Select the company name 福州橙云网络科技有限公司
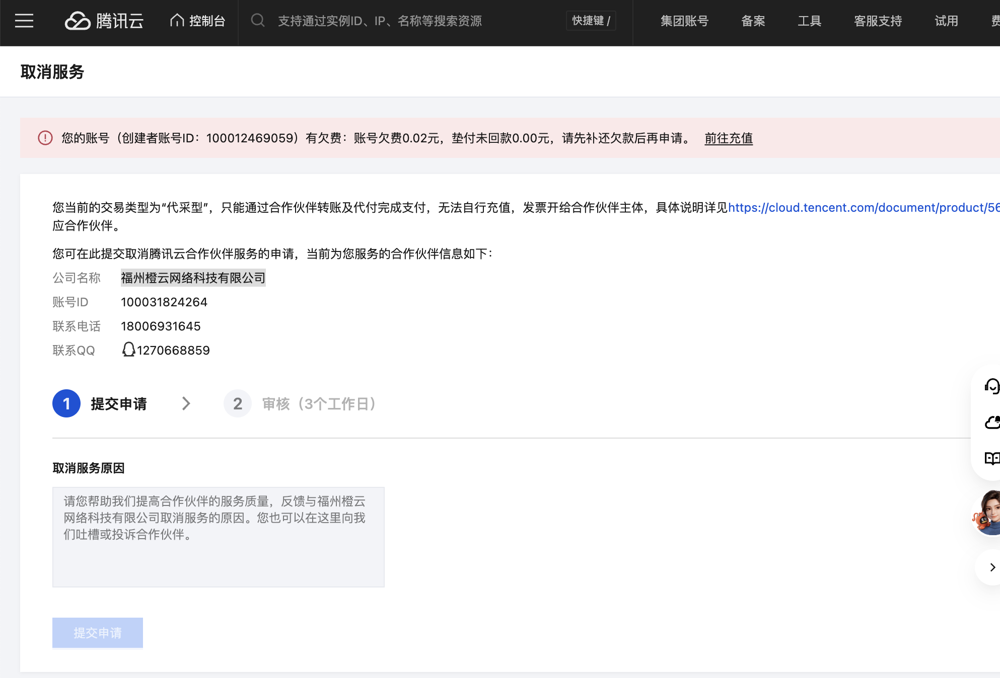 (193, 278)
